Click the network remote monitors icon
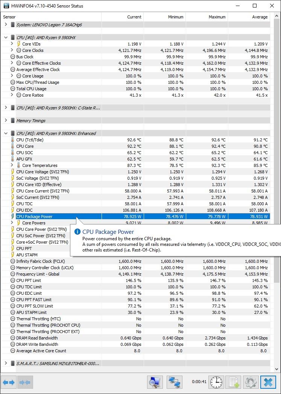This screenshot has width=281, height=394. click(174, 382)
